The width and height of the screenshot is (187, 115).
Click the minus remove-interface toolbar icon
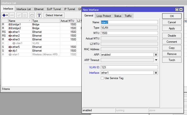pos(12,15)
